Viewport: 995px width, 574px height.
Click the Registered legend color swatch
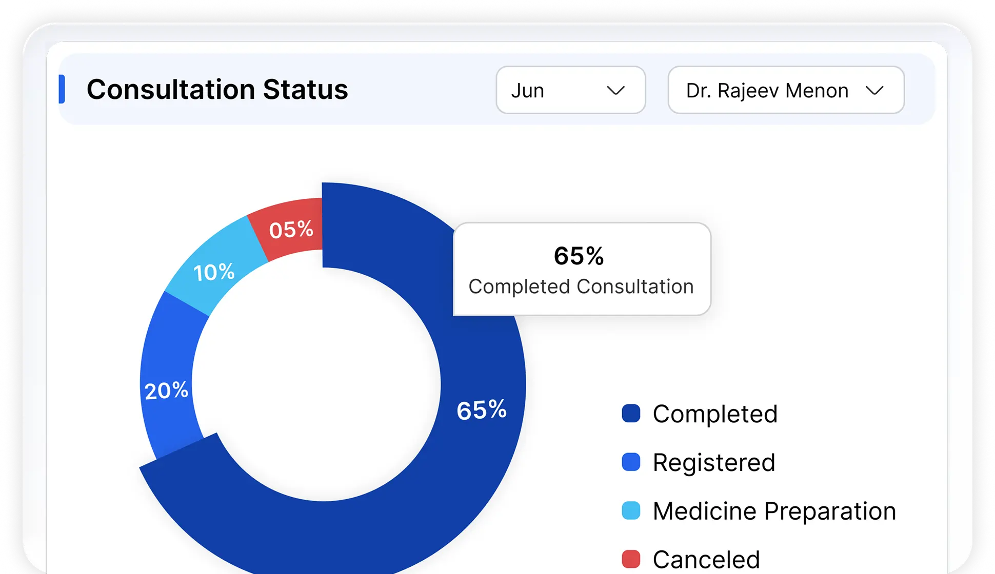pyautogui.click(x=631, y=462)
